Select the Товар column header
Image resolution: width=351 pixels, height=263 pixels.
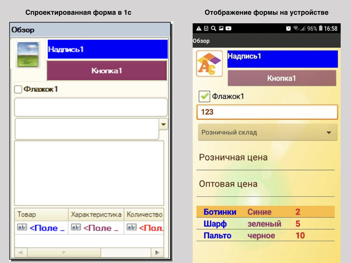[41, 214]
